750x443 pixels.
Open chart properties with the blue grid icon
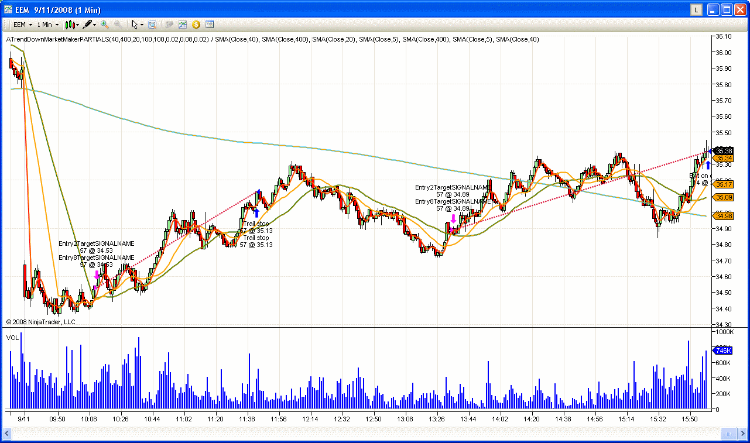pyautogui.click(x=210, y=25)
